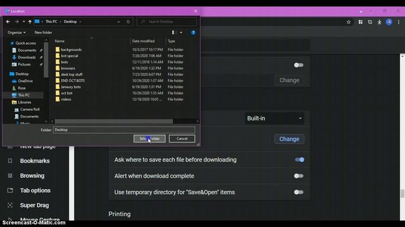Click the Bookmarks sidebar icon
The height and width of the screenshot is (227, 405).
tap(10, 161)
